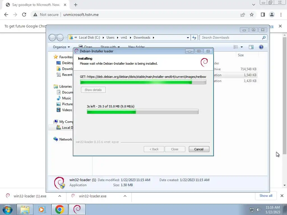
Task: Close the Chrome downloads bar
Action: pos(282,196)
